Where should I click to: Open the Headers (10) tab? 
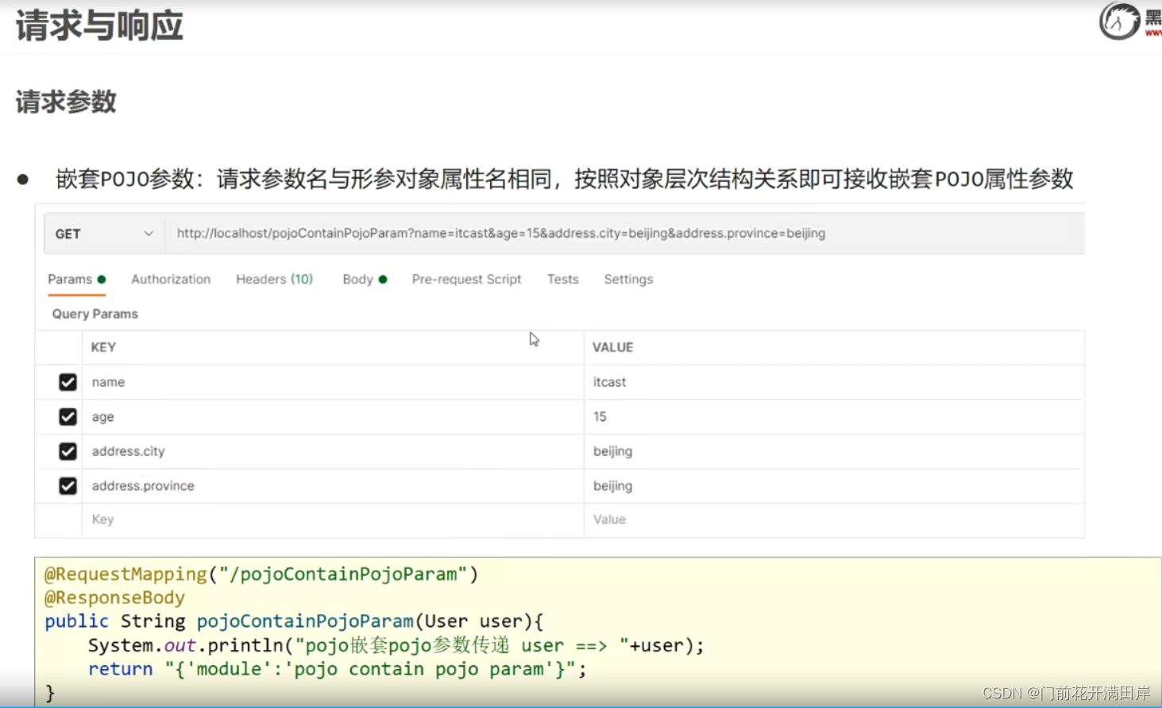(274, 279)
